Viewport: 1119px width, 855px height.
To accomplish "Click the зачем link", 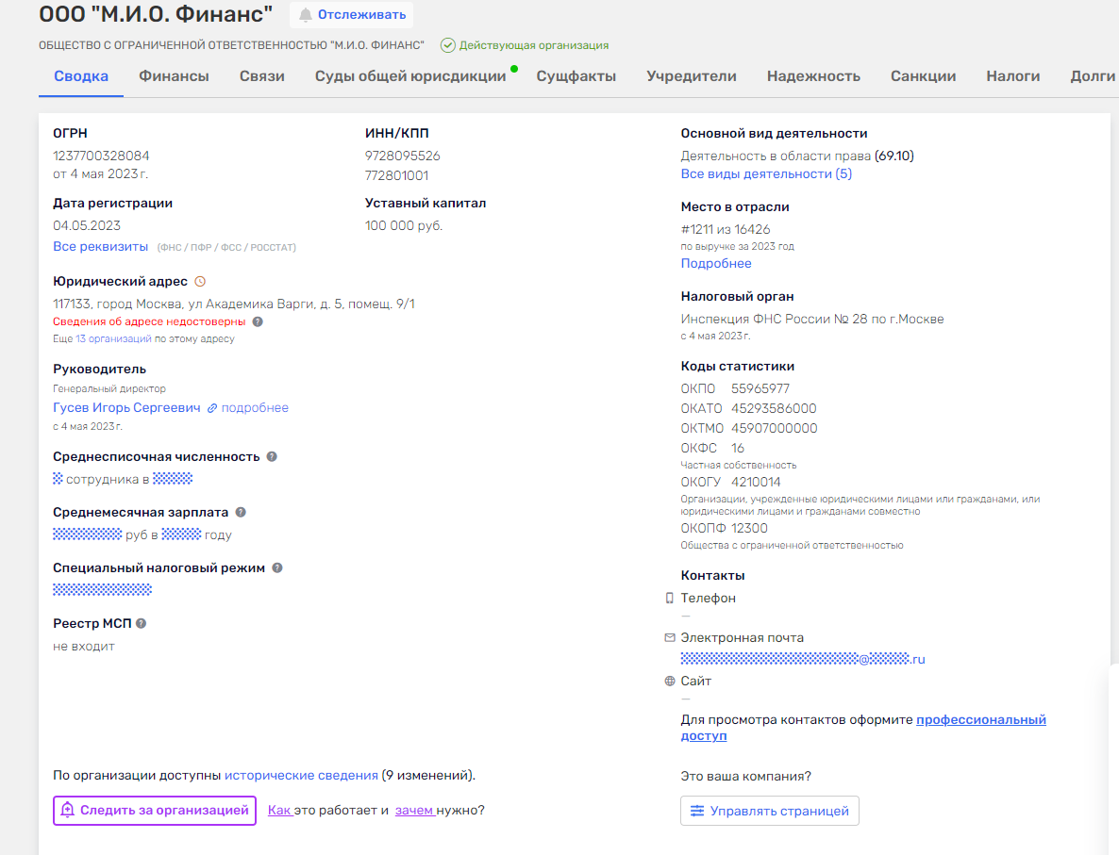I will coord(414,811).
